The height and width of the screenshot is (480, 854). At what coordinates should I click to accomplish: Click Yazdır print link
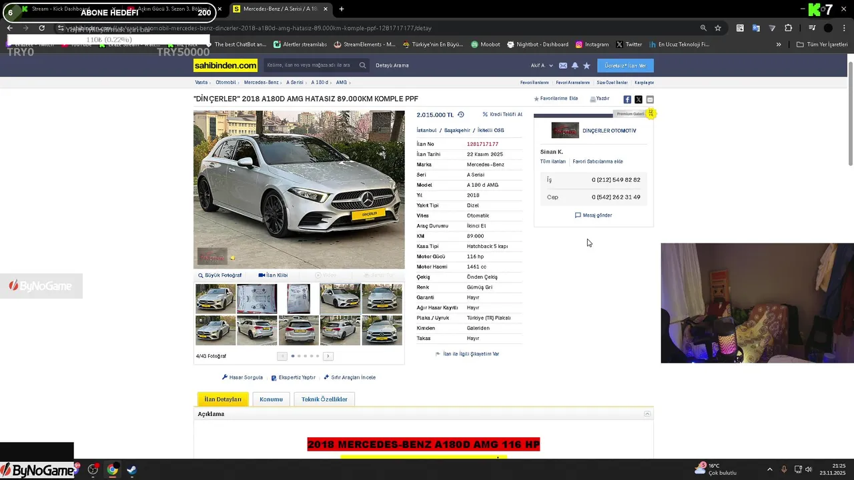600,99
